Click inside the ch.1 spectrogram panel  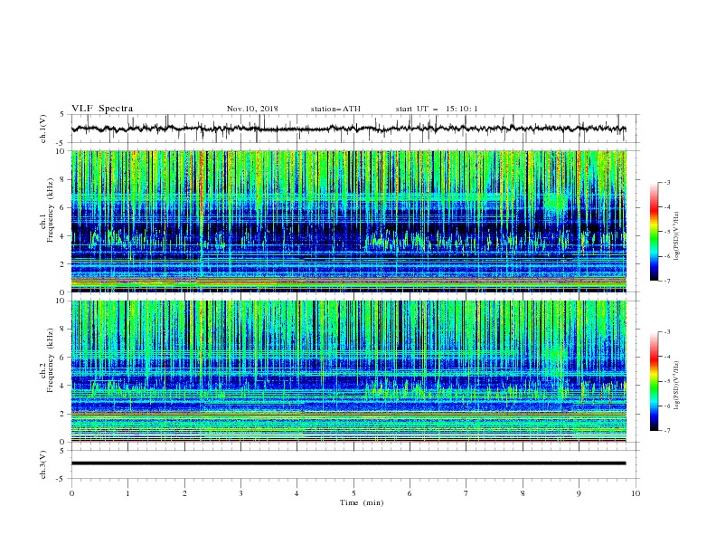(x=348, y=221)
